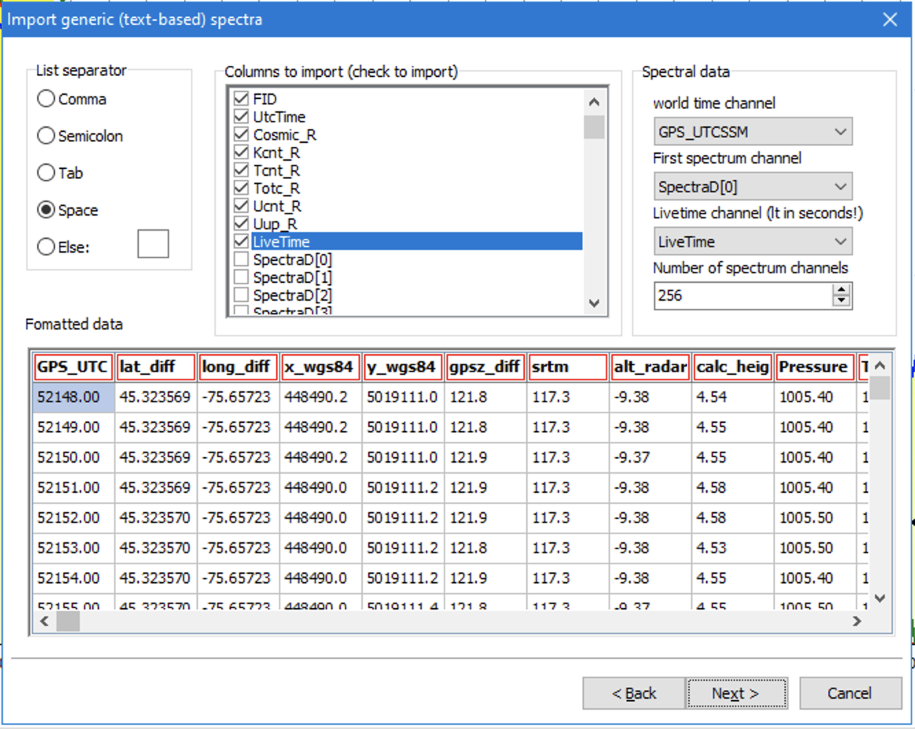Close the Import generic spectra window

(x=890, y=19)
